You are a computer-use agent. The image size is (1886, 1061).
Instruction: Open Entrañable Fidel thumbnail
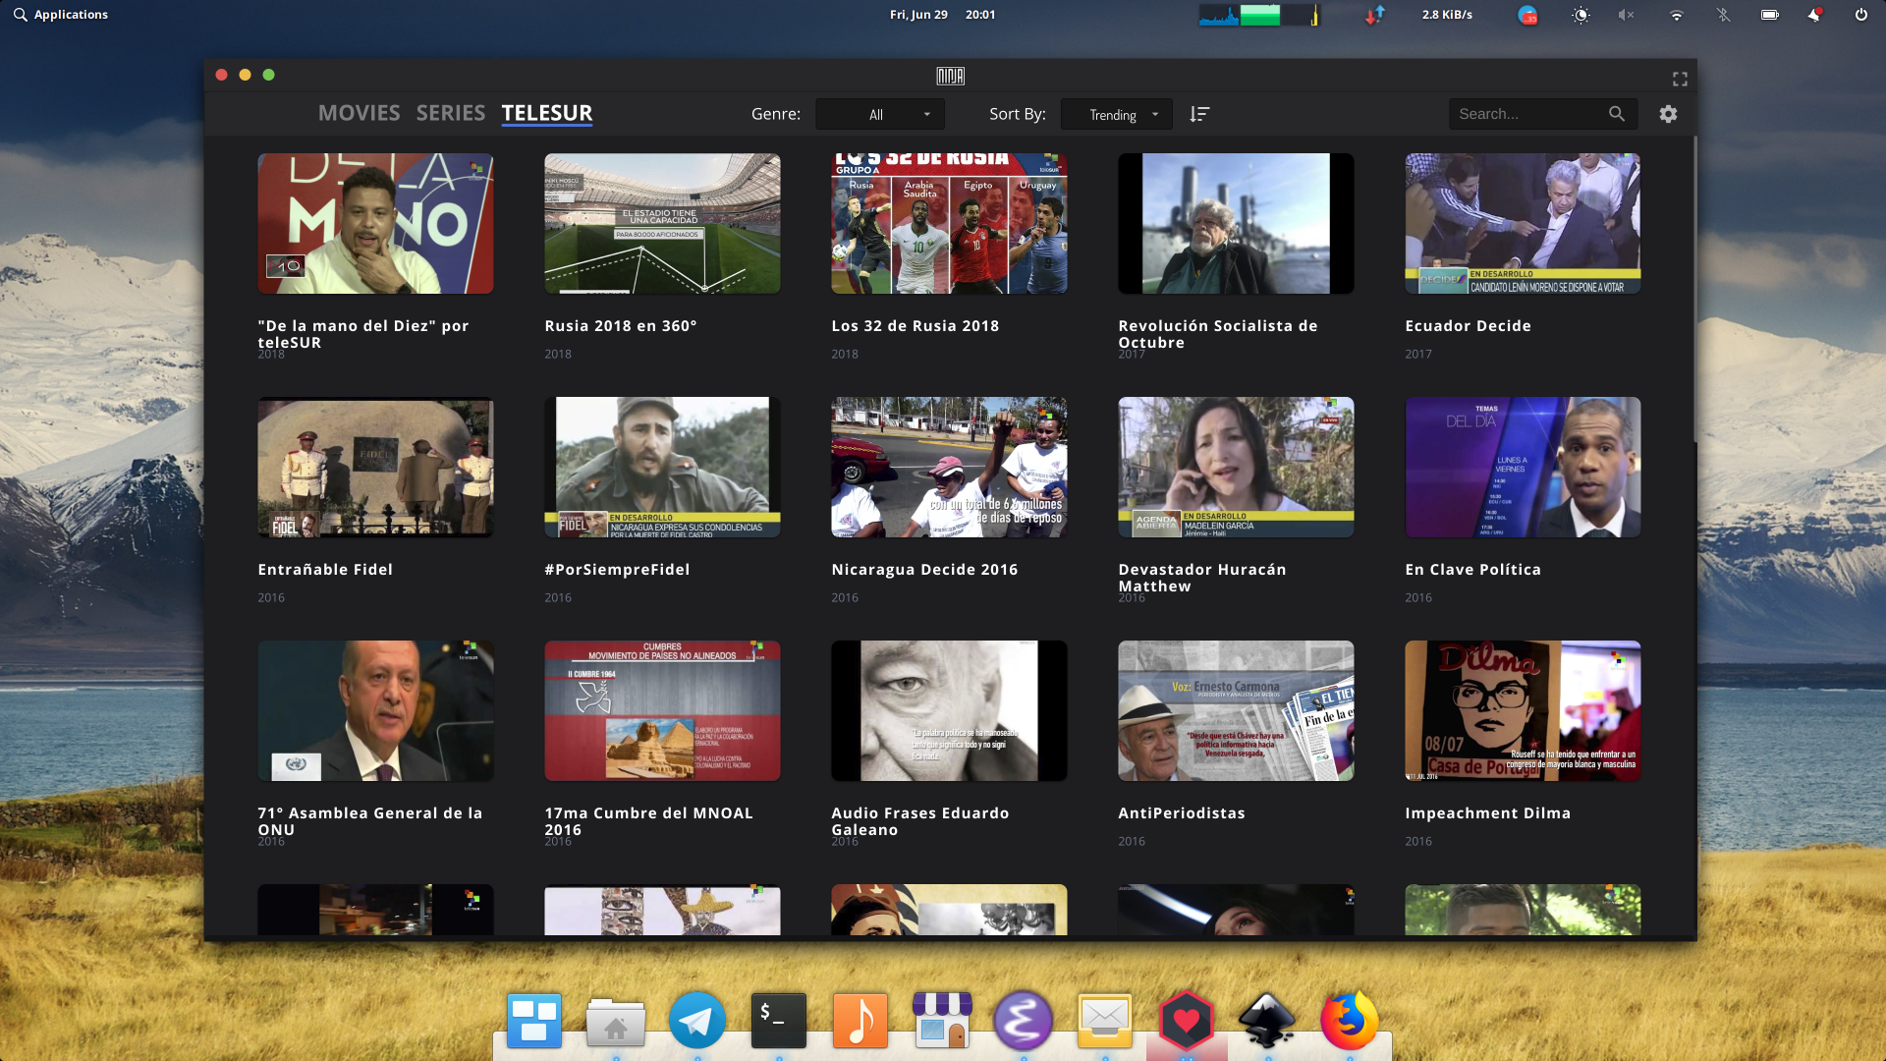pyautogui.click(x=375, y=467)
